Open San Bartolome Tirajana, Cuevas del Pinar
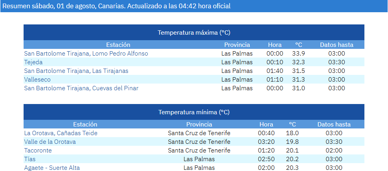 click(81, 88)
